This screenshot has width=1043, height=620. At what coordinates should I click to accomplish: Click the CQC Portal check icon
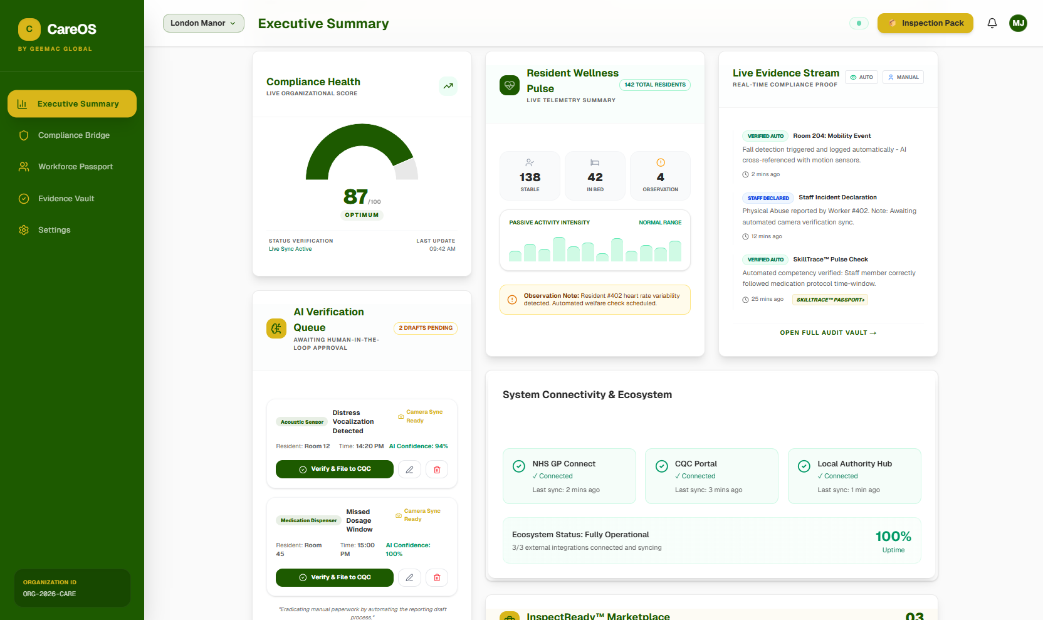click(662, 466)
